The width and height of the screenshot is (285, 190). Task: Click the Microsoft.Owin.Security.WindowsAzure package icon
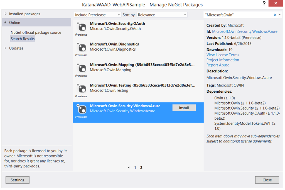(x=81, y=109)
